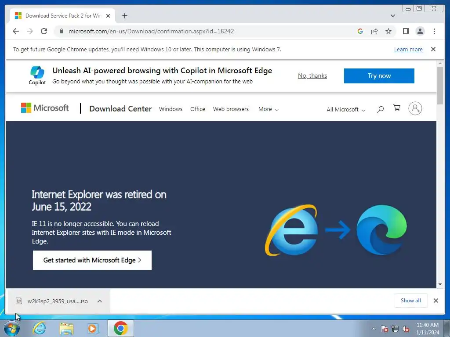Open the Microsoft logo home link
The height and width of the screenshot is (337, 450).
tap(45, 108)
